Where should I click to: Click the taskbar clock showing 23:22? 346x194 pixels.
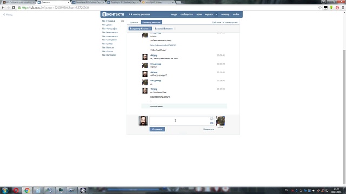click(336, 190)
